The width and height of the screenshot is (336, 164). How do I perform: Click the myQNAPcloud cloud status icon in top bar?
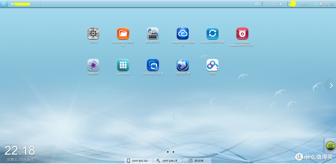(x=257, y=4)
